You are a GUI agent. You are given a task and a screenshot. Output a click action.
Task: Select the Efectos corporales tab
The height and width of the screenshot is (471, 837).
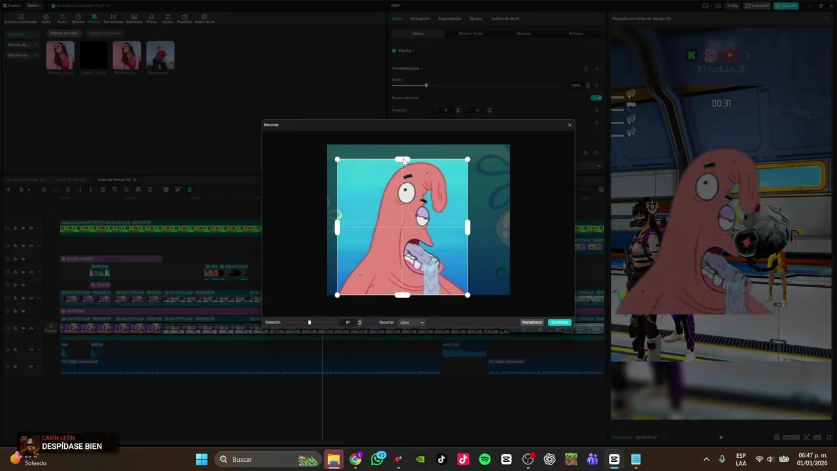pos(105,33)
